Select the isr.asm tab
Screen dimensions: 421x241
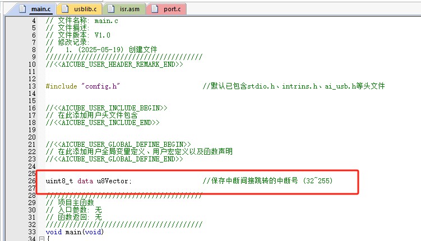point(124,10)
